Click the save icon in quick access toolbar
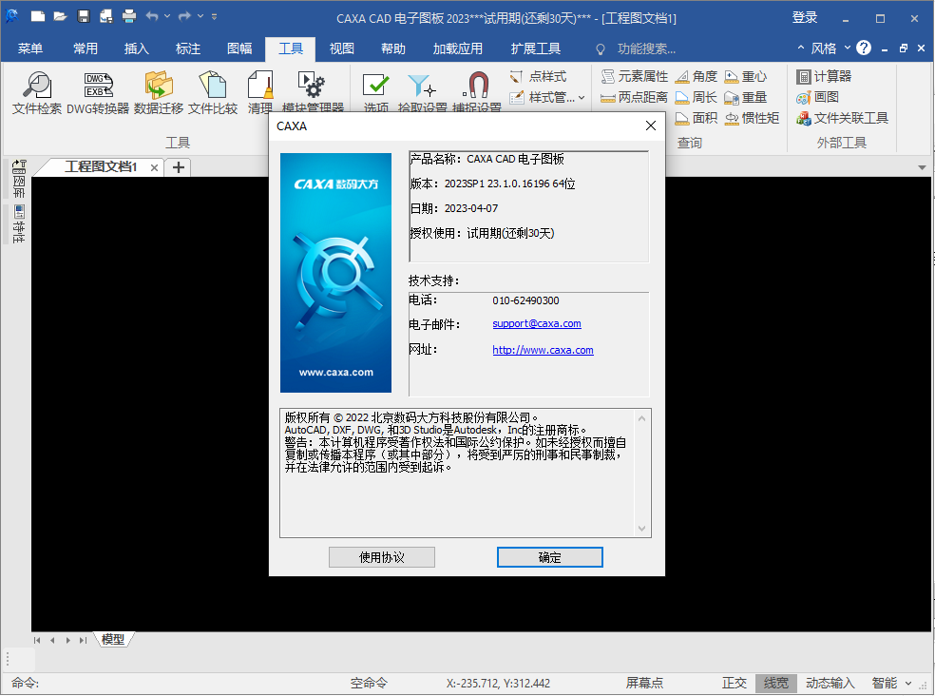This screenshot has width=935, height=696. (83, 17)
